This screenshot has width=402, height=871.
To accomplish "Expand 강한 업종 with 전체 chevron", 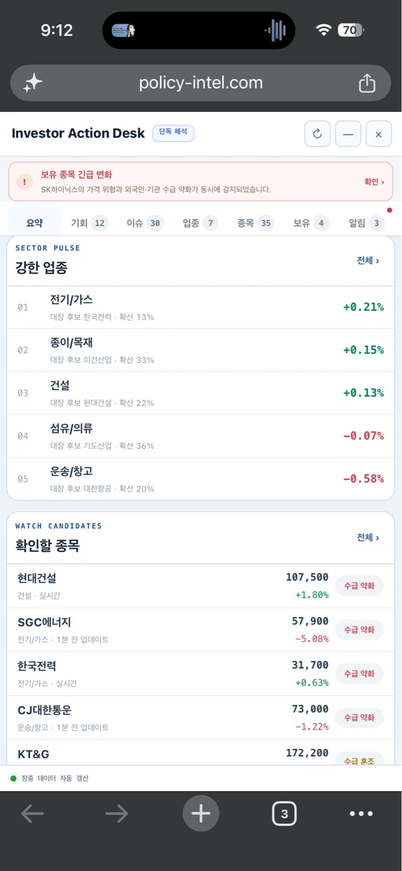I will click(x=368, y=261).
